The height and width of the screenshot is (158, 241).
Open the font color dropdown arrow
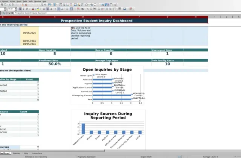(35, 9)
